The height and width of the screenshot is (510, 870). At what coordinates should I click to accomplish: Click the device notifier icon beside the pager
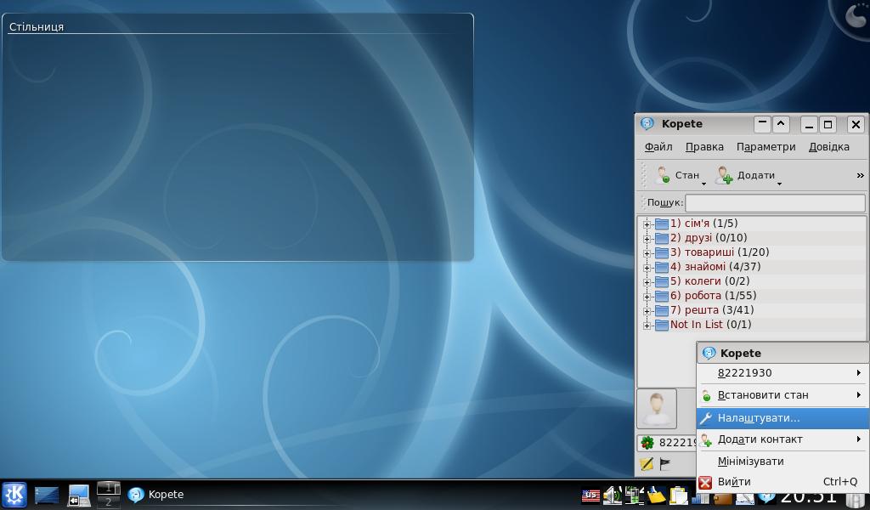(x=79, y=495)
